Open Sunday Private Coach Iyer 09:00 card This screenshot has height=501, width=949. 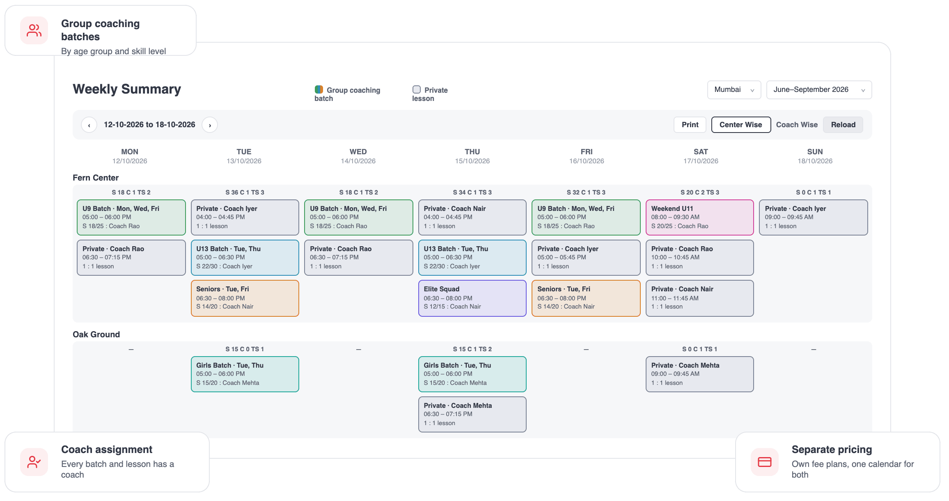click(814, 217)
